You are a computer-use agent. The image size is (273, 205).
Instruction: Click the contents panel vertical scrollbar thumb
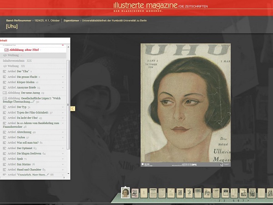coord(68,105)
